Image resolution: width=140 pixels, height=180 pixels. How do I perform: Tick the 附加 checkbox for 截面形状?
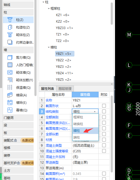coord(104,106)
